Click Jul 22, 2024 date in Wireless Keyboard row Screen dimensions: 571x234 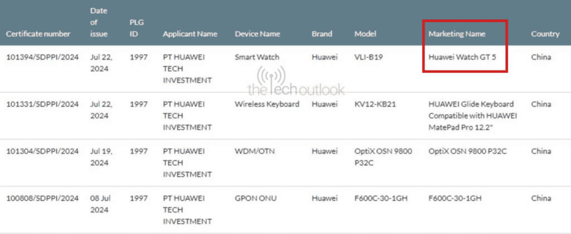point(101,110)
